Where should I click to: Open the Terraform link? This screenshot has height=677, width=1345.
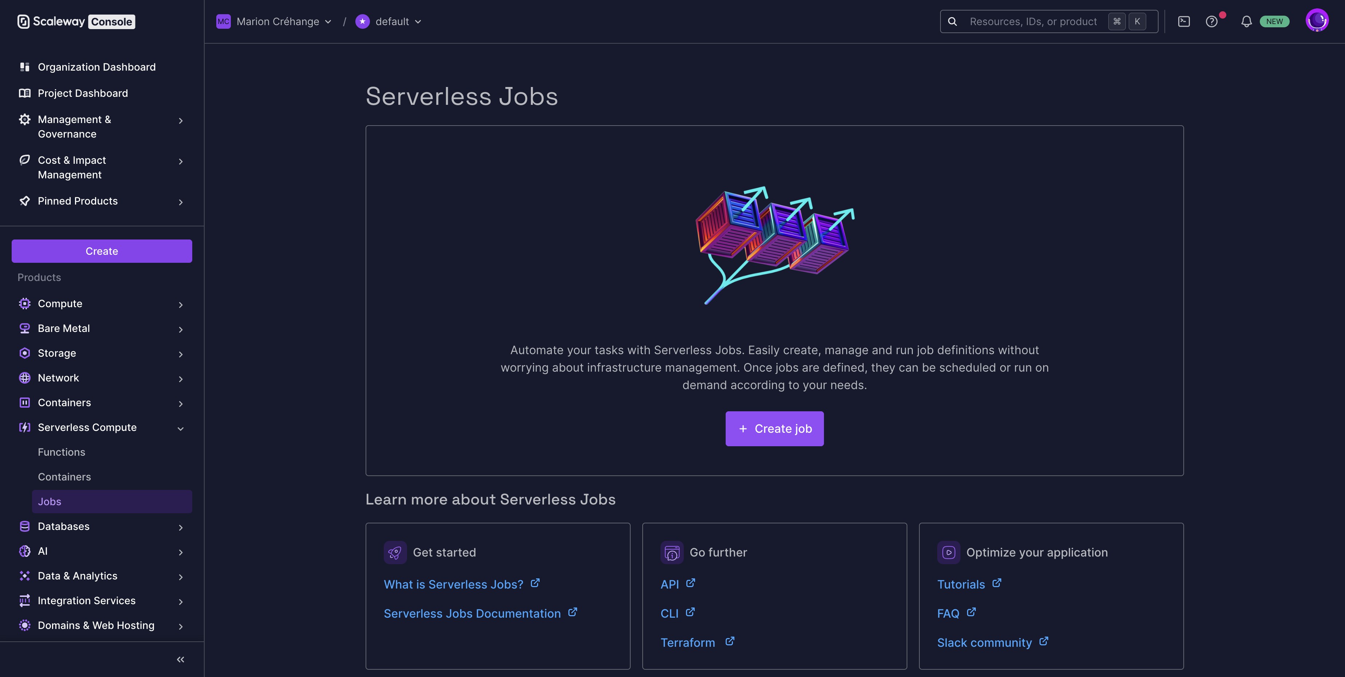(698, 642)
